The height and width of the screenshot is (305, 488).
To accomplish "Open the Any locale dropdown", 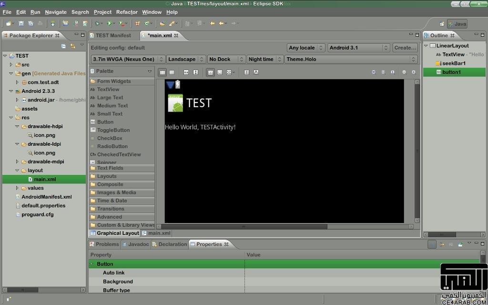I will pyautogui.click(x=306, y=48).
